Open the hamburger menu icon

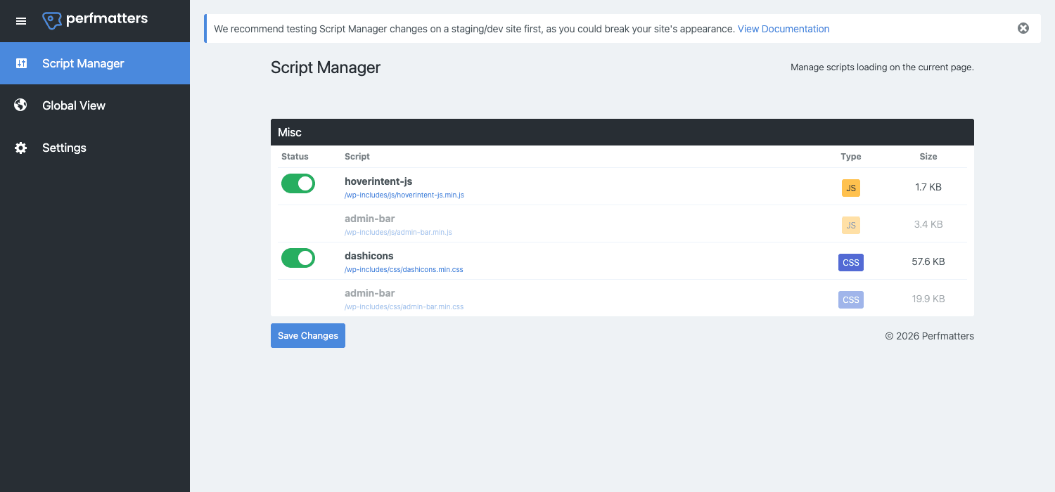21,21
